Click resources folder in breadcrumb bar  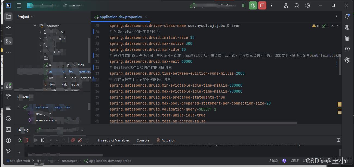point(69,161)
